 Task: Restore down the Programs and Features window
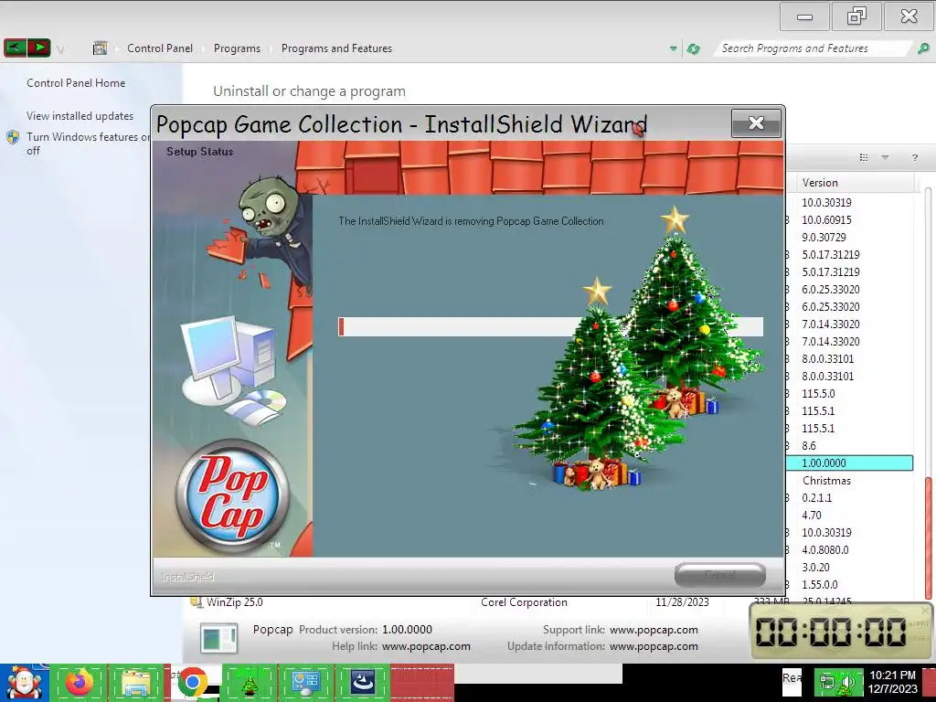856,16
